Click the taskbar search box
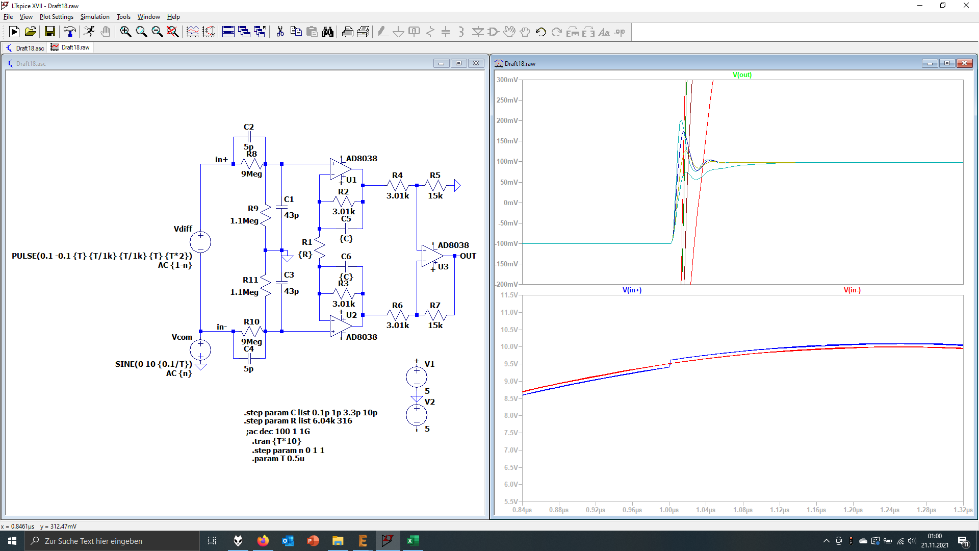This screenshot has height=551, width=979. coord(112,541)
